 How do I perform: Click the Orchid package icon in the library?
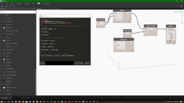pyautogui.click(x=4, y=40)
